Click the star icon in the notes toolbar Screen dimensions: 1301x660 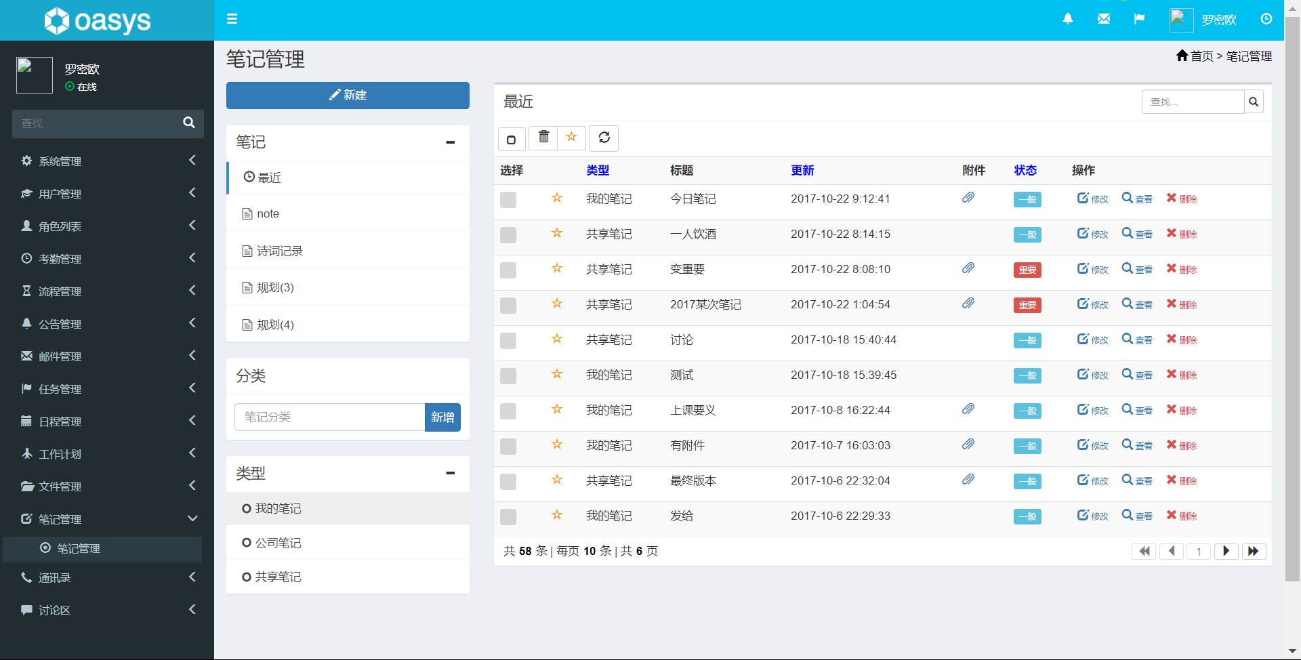coord(571,138)
